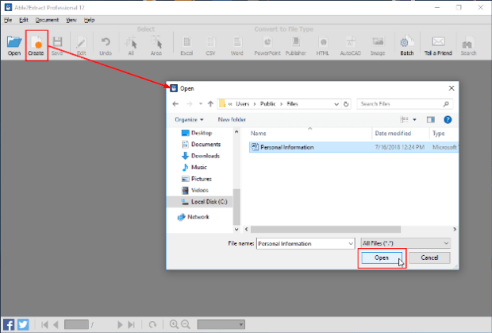
Task: Expand the File name combo box
Action: (x=351, y=243)
